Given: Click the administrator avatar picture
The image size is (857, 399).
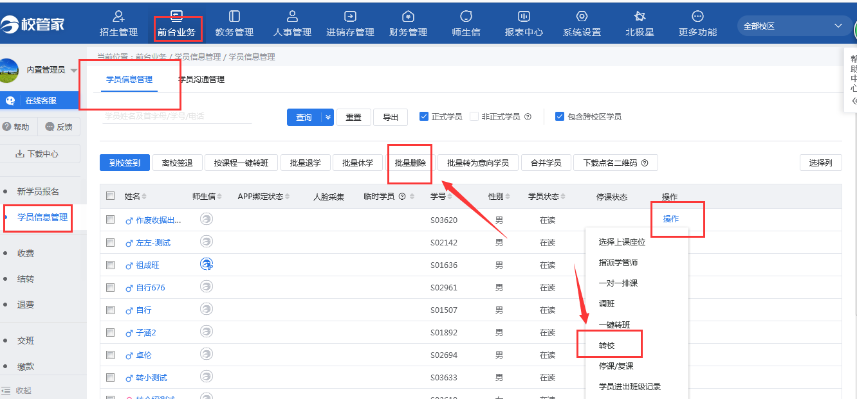Looking at the screenshot, I should coord(8,70).
